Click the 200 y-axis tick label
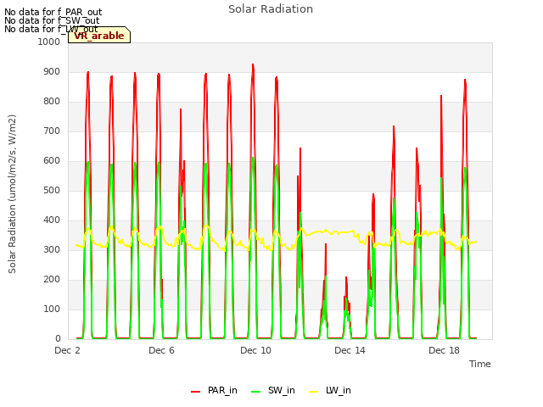 coord(52,279)
